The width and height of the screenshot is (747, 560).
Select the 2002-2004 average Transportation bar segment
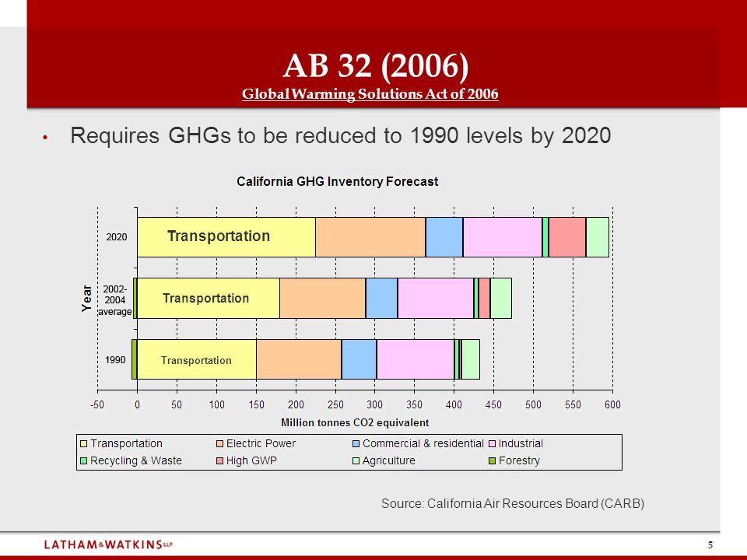click(x=209, y=298)
